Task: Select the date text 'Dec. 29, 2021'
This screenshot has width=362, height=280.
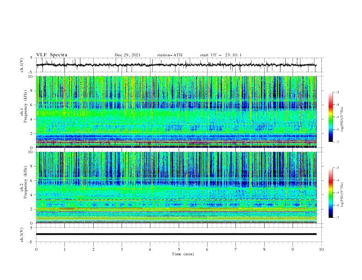Action: (128, 55)
